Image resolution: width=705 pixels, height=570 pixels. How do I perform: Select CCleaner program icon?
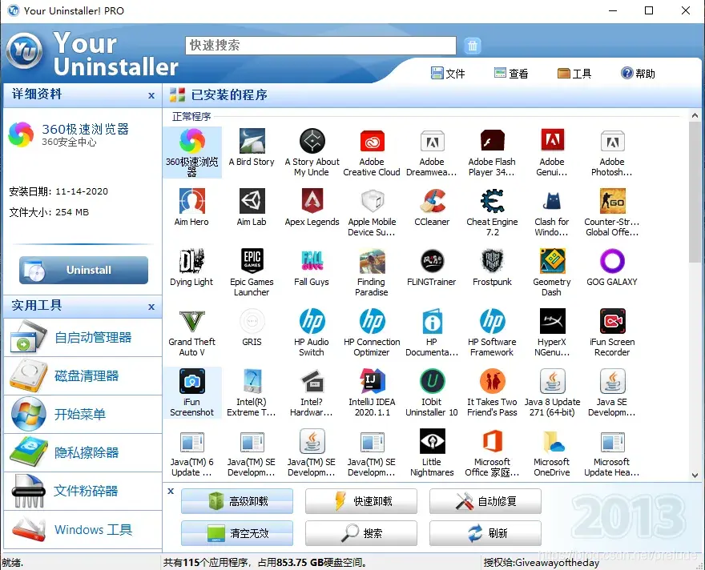[x=432, y=201]
